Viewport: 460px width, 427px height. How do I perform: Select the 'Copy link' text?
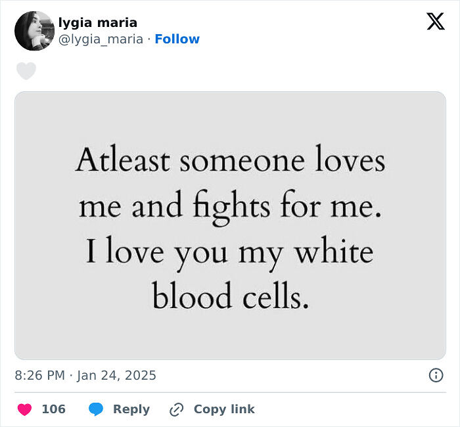point(224,409)
